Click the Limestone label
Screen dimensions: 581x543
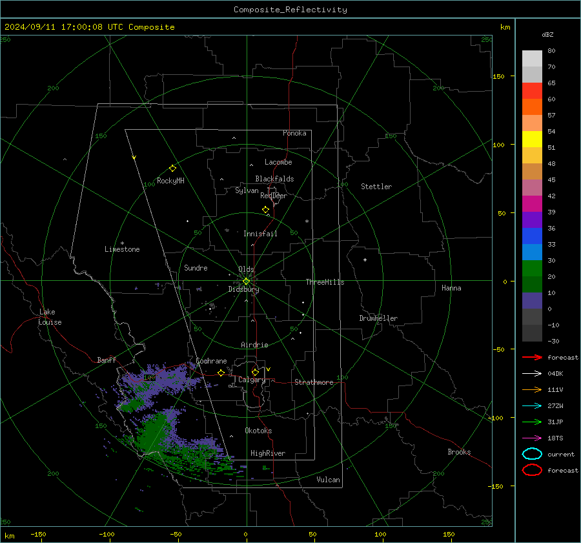point(122,249)
